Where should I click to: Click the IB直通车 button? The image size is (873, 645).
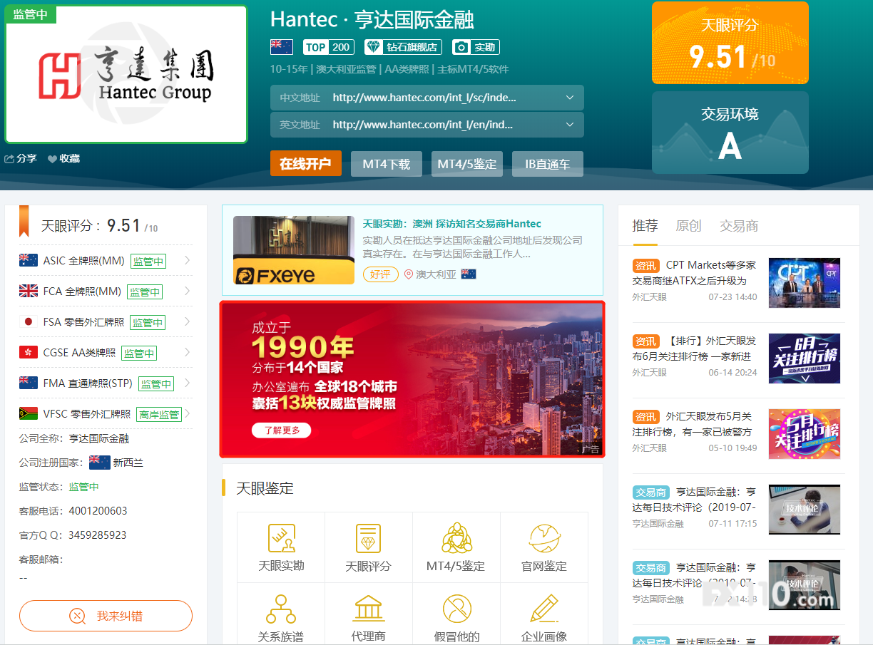548,164
